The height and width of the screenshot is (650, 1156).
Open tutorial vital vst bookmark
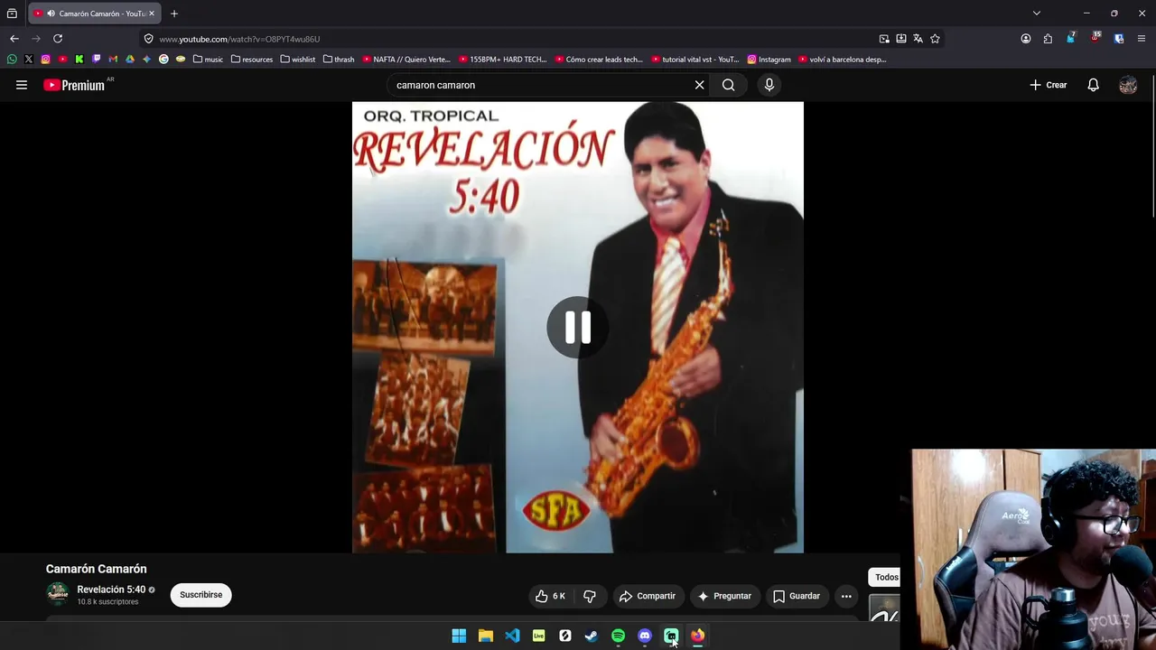tap(695, 60)
